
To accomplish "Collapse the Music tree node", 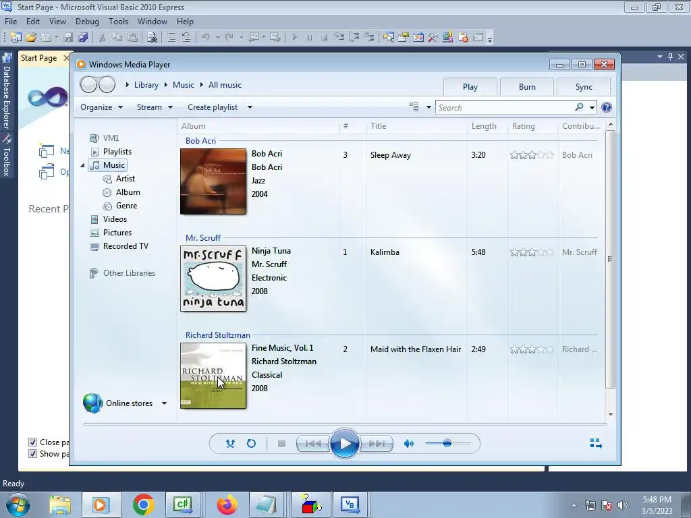I will coord(82,165).
